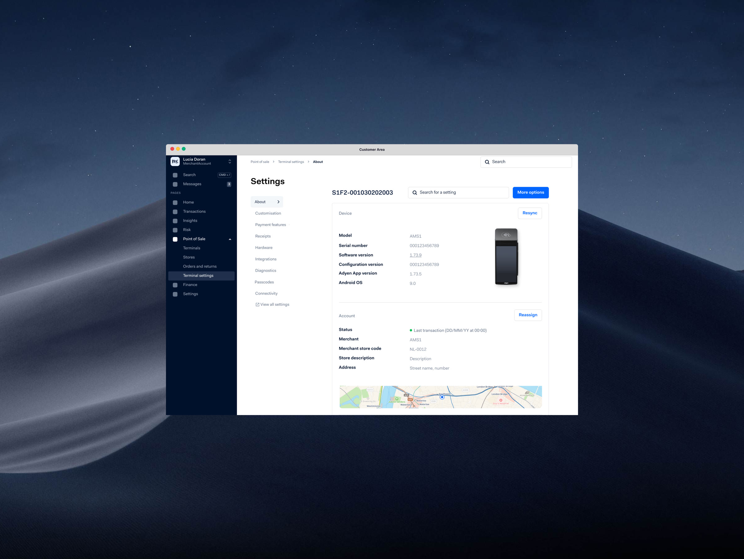Screen dimensions: 744x559
Task: Select the Diagnostics settings tab
Action: point(265,271)
